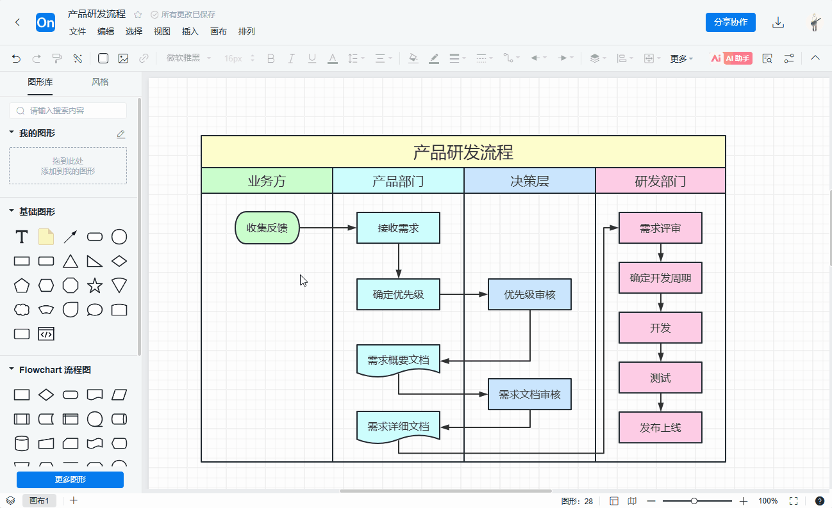Open the font color picker

[332, 58]
